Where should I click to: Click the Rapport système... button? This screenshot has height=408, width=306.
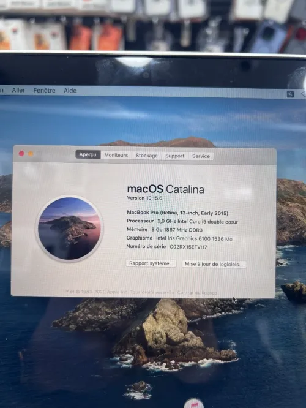(151, 263)
